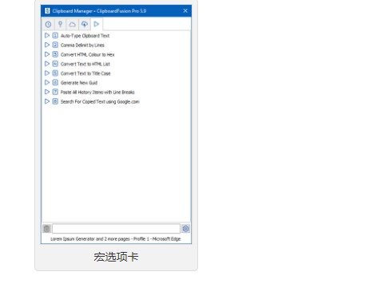Click the ClipboardFusion app icon in title bar
This screenshot has height=299, width=389.
[x=47, y=11]
